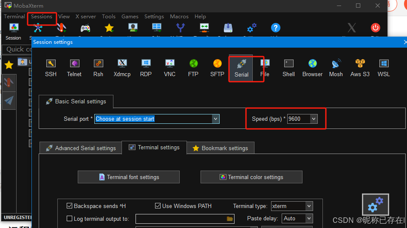This screenshot has width=407, height=228.
Task: Open the Tools menu
Action: click(108, 17)
